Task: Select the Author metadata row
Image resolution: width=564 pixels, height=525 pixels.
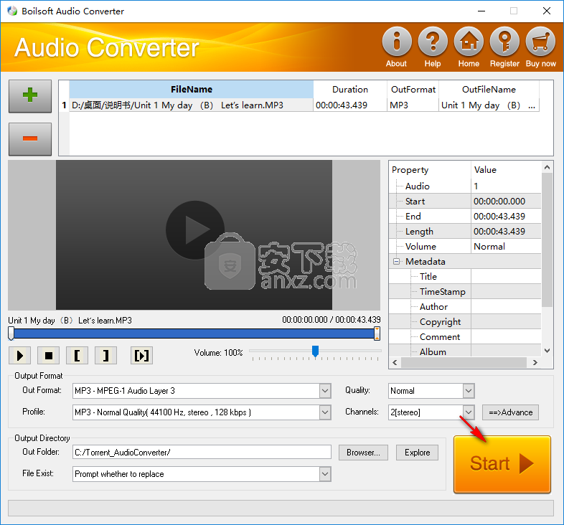Action: (x=465, y=307)
